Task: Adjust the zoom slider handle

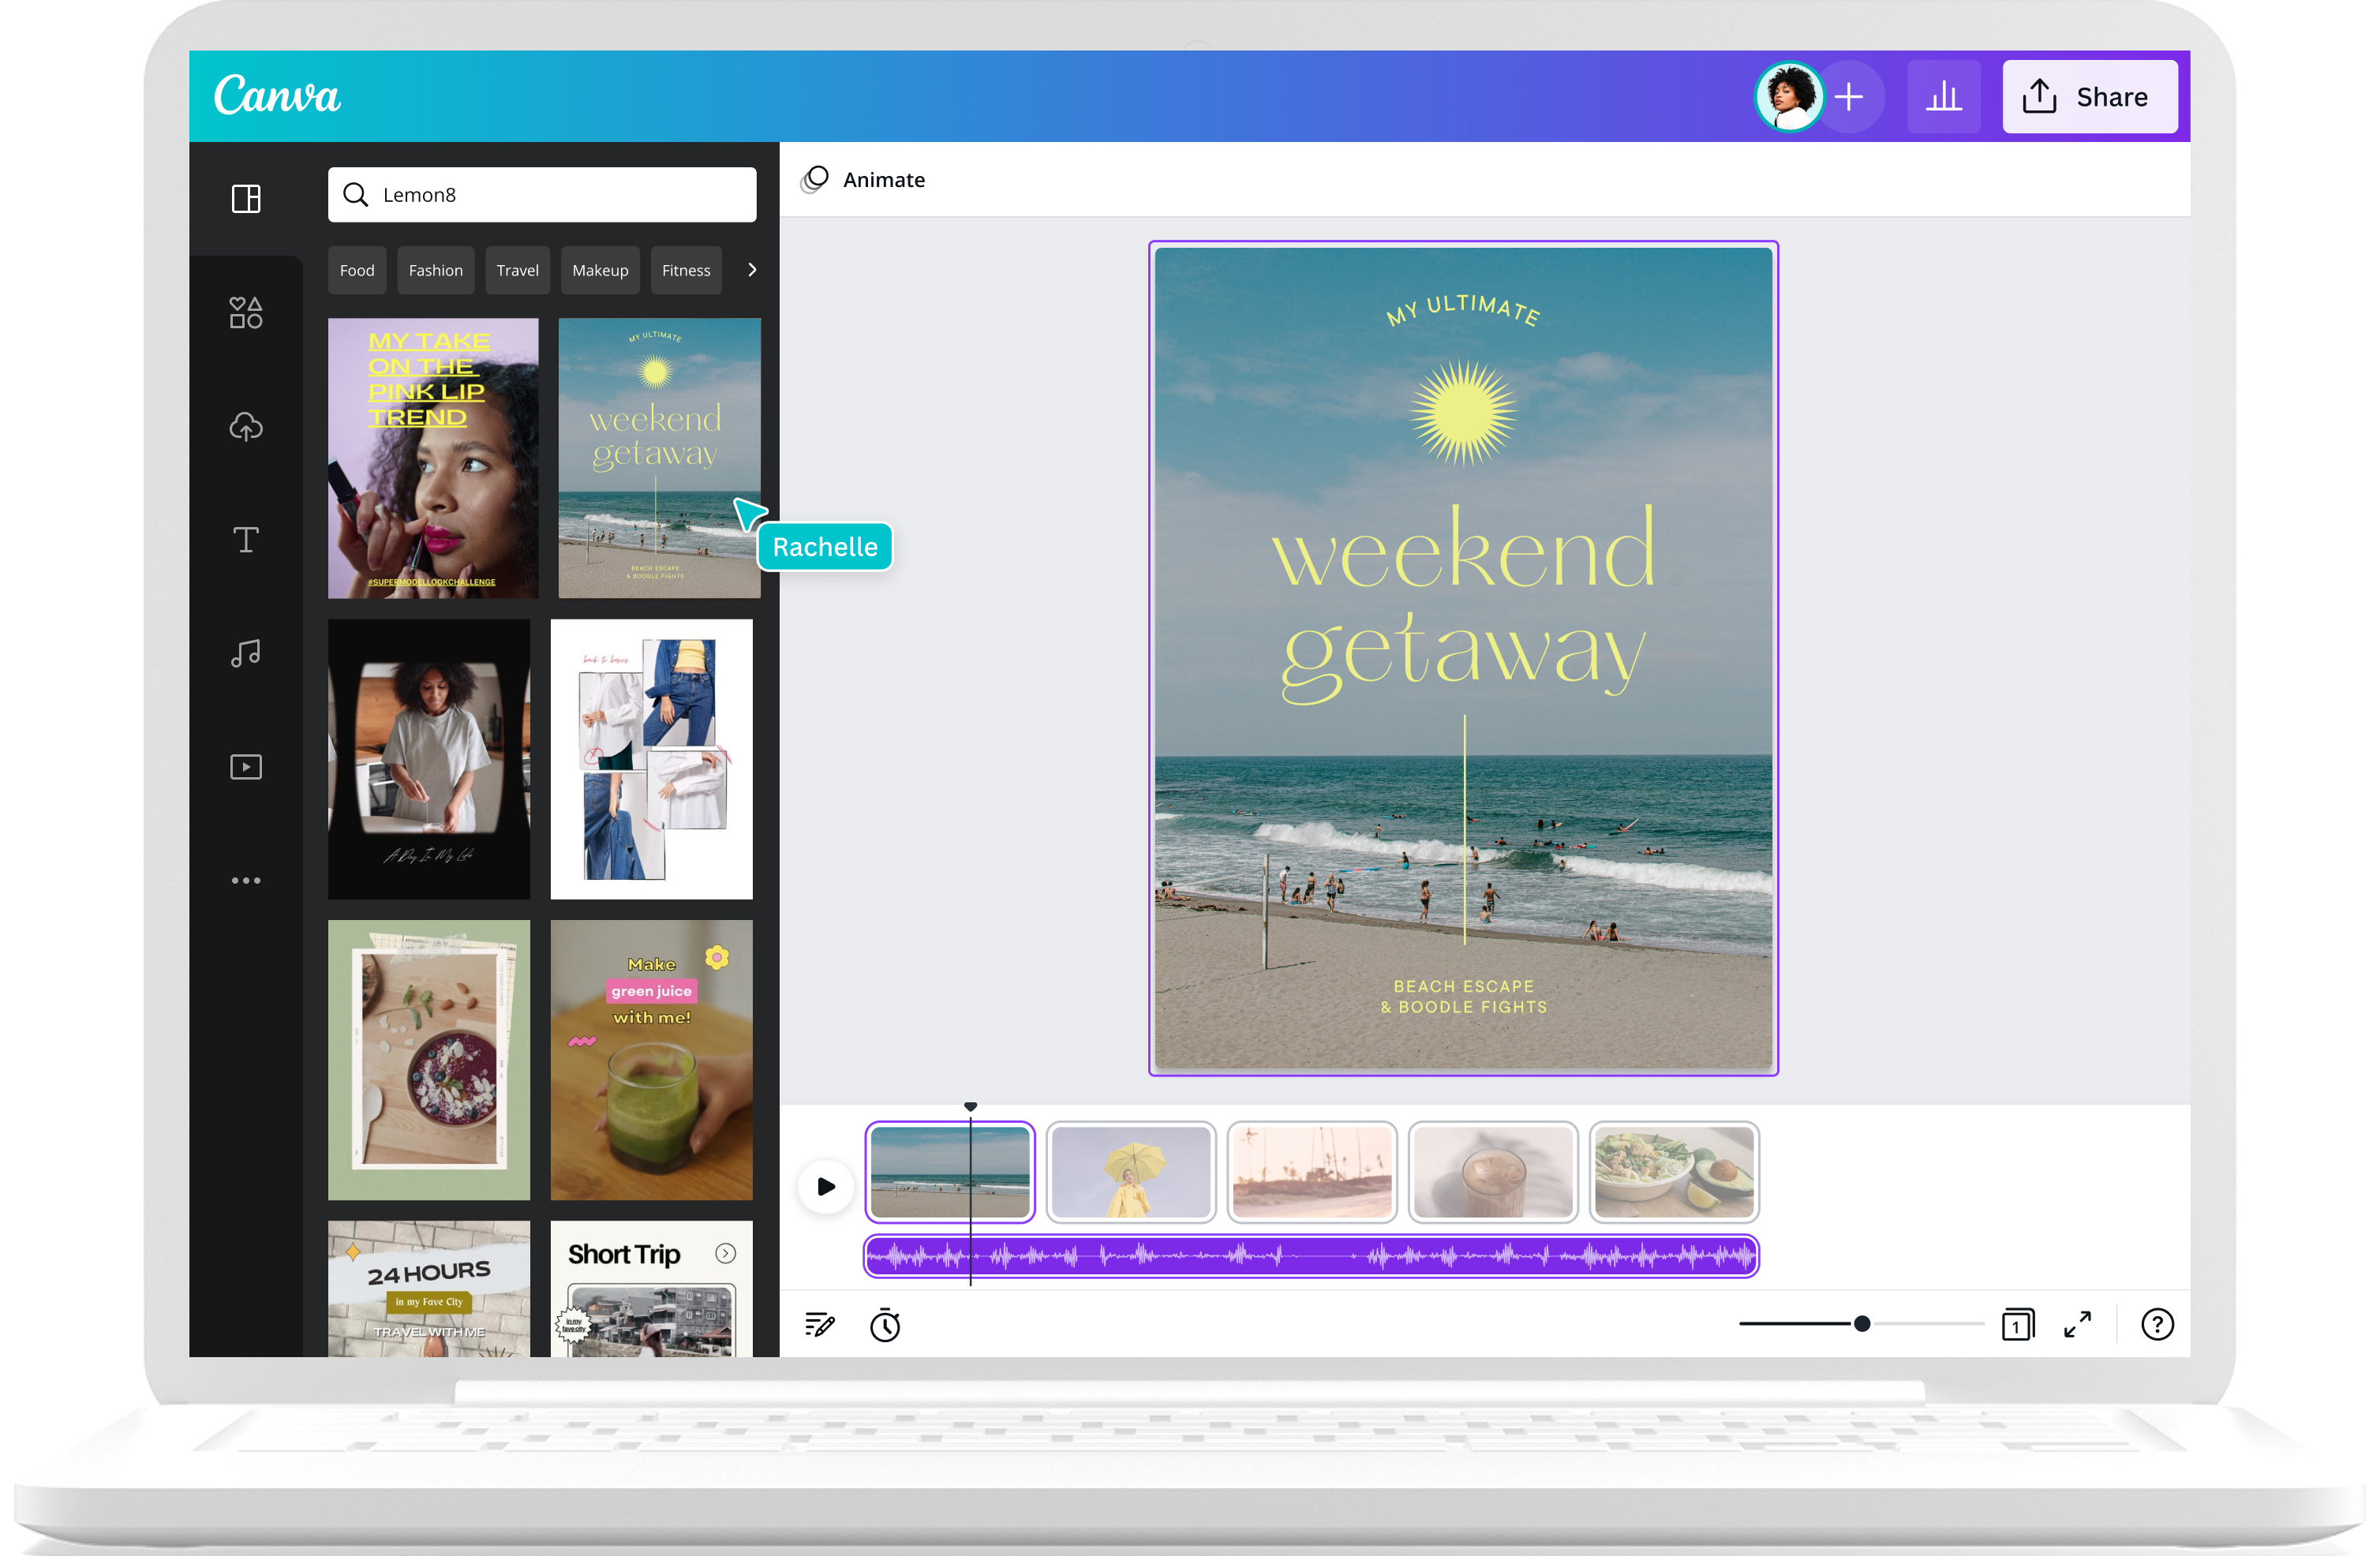Action: click(x=1862, y=1324)
